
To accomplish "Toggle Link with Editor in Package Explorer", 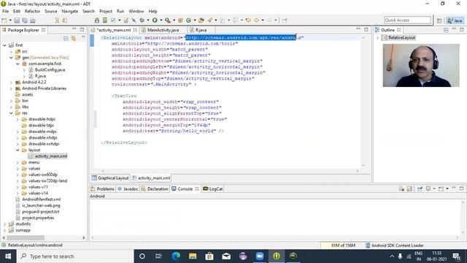I will tap(73, 38).
